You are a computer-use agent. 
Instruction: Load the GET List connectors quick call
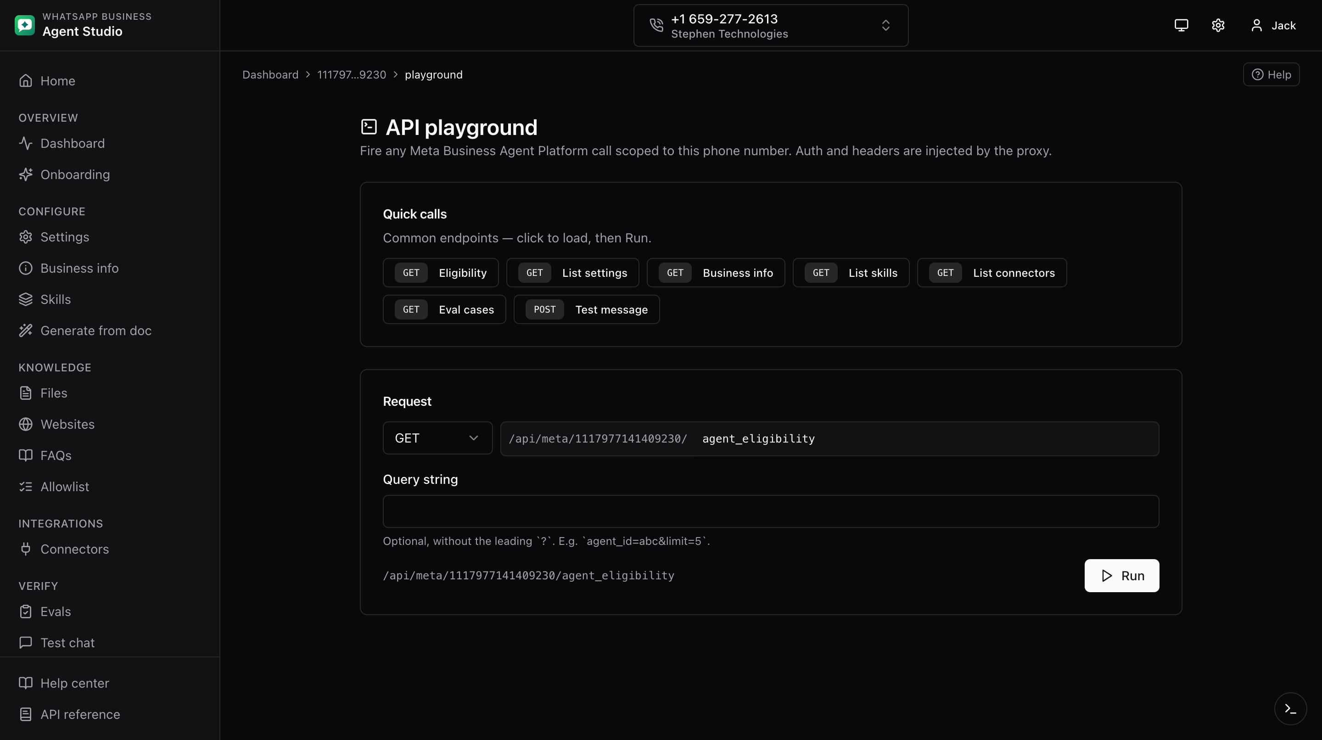pos(991,273)
